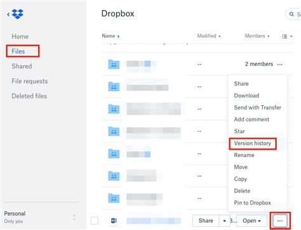Click the 2 members text

click(x=259, y=64)
